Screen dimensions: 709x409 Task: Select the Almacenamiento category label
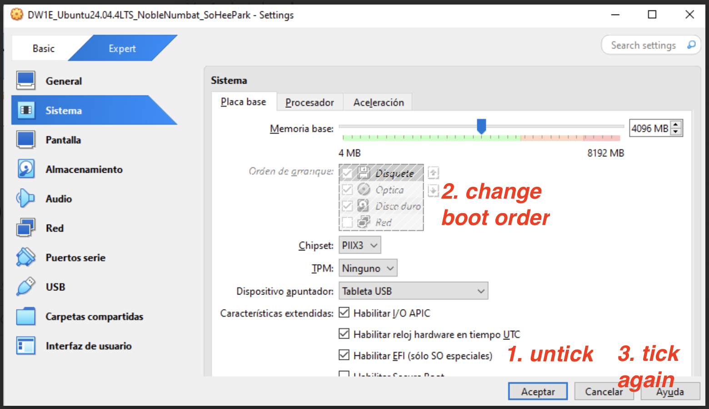coord(84,169)
